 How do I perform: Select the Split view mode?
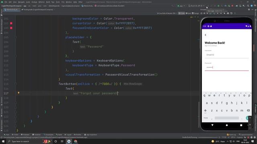188,13
